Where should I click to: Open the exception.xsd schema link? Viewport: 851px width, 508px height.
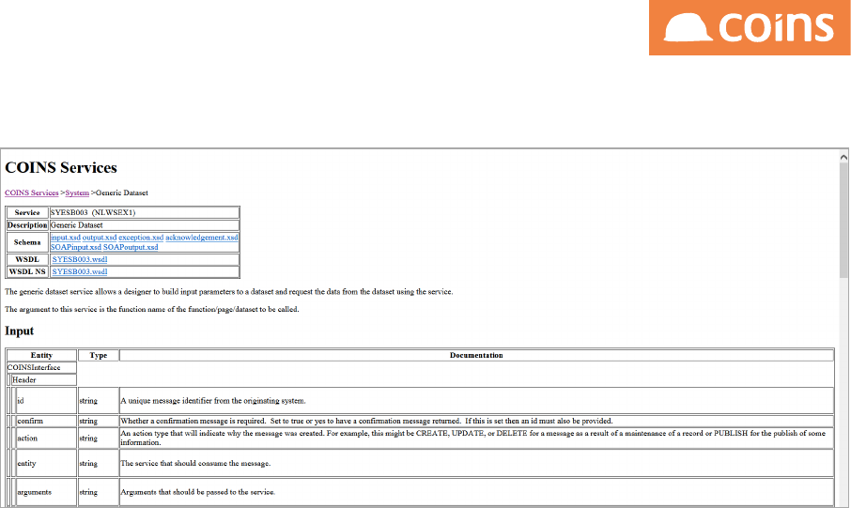141,238
